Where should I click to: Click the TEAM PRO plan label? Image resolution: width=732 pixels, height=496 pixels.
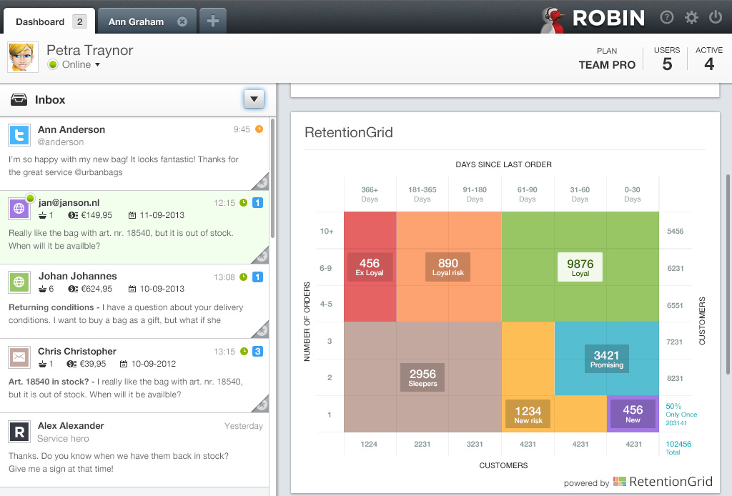coord(607,65)
